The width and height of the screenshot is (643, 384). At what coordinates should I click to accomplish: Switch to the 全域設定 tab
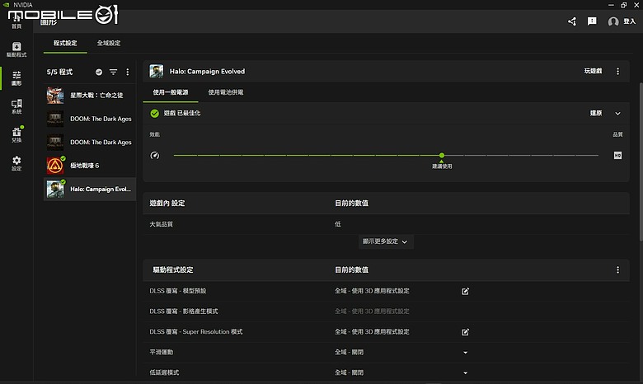point(109,43)
